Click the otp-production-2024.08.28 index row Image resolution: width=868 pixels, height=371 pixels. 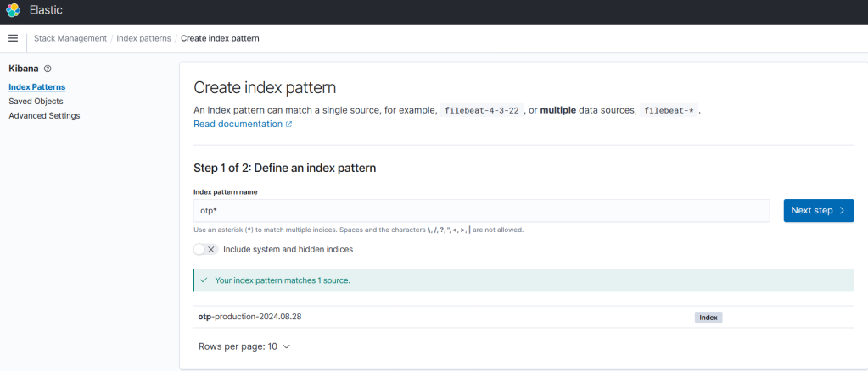coord(250,317)
